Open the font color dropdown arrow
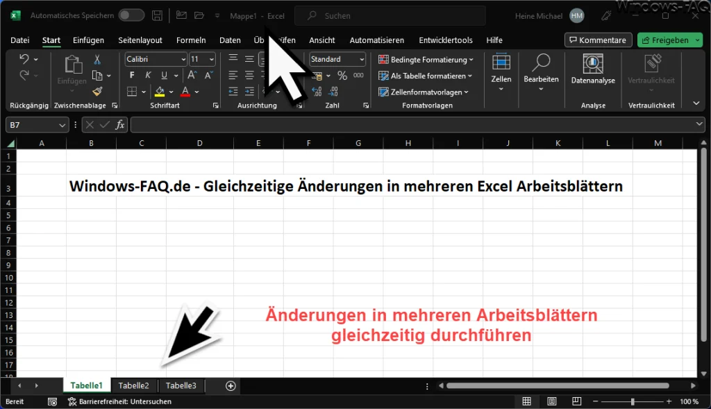711x409 pixels. (x=196, y=92)
